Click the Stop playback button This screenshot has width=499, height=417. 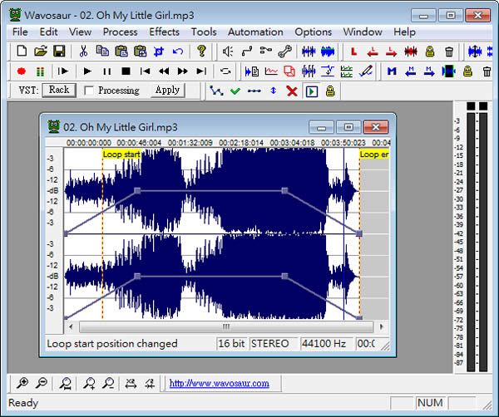[126, 71]
